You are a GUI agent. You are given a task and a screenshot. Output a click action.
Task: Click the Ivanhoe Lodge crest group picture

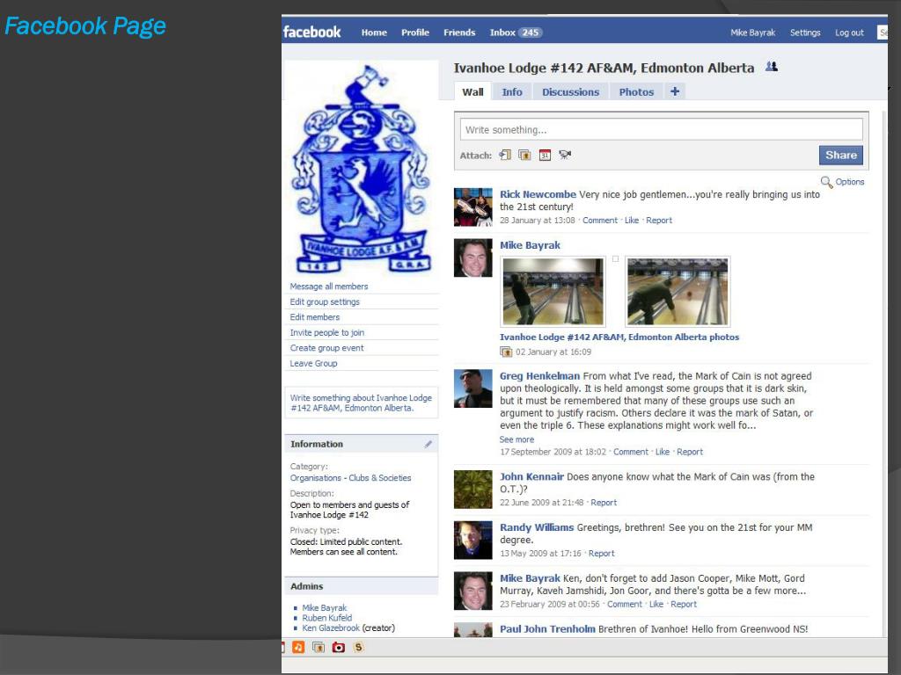362,170
